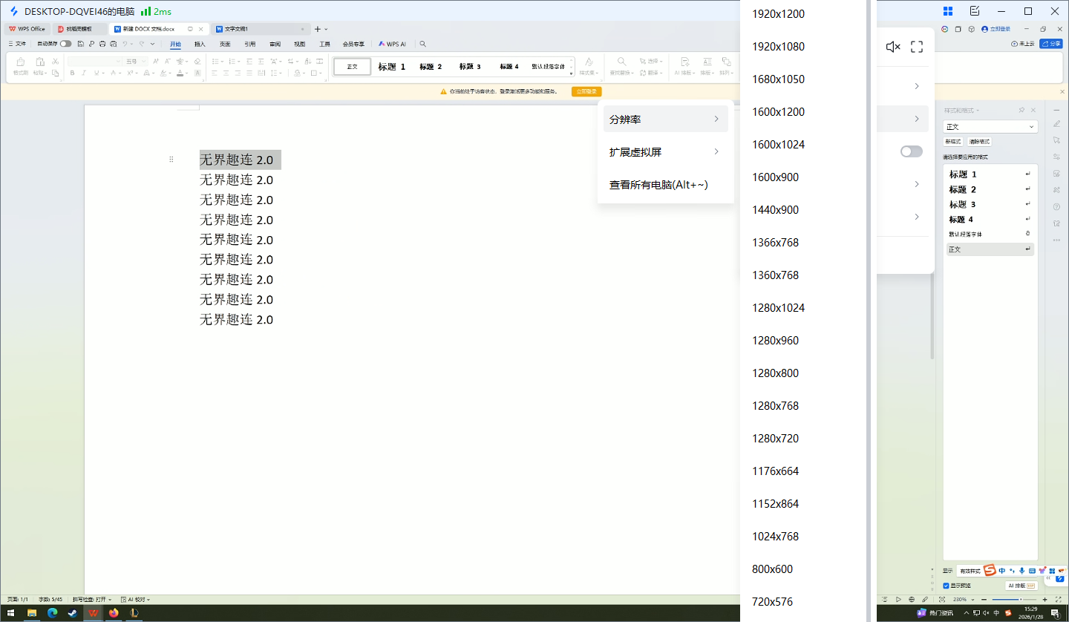Image resolution: width=1069 pixels, height=622 pixels.
Task: Toggle the switch in the right side panel
Action: [x=911, y=151]
